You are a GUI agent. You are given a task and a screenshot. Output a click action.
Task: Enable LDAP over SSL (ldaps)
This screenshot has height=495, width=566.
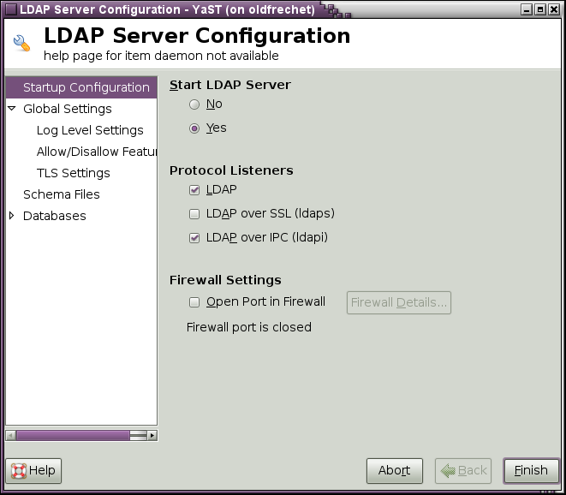tap(194, 214)
